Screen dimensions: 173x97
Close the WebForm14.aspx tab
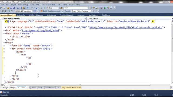tap(15, 15)
